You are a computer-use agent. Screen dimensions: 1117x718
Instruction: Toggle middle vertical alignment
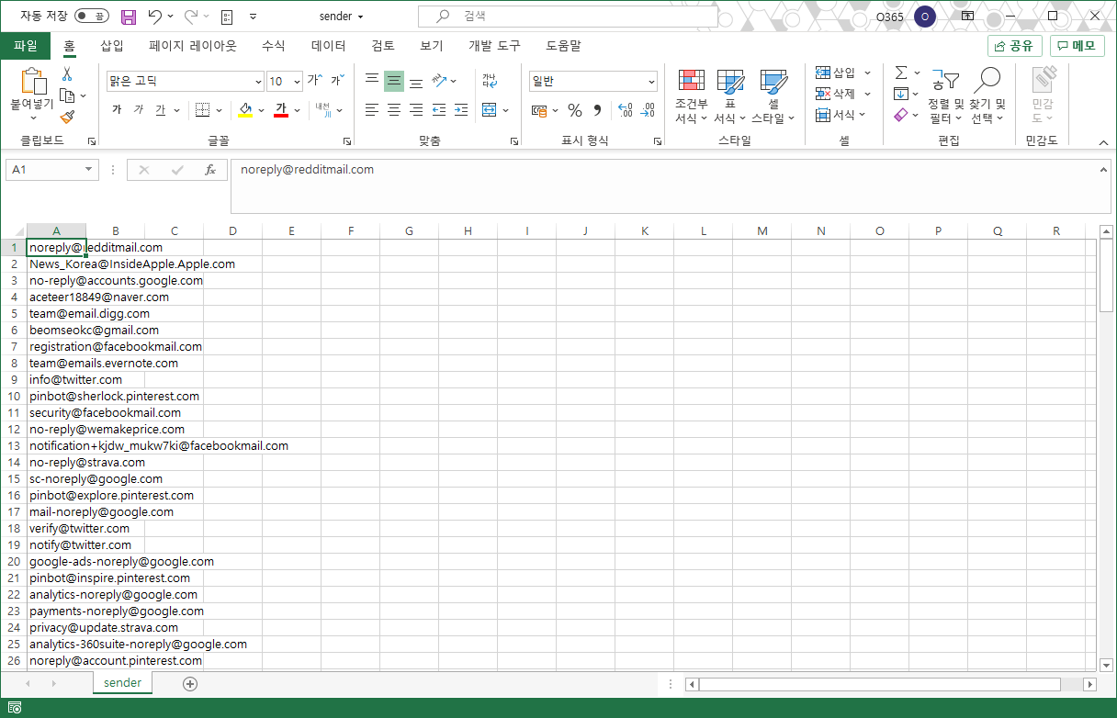click(394, 81)
